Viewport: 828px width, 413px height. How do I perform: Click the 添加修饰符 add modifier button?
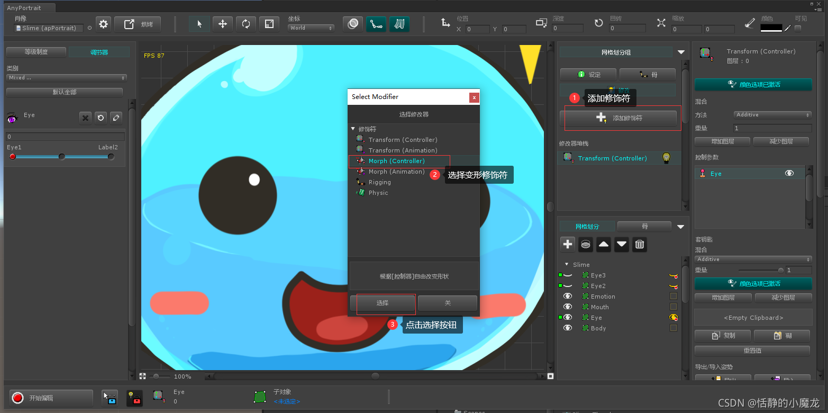tap(618, 118)
